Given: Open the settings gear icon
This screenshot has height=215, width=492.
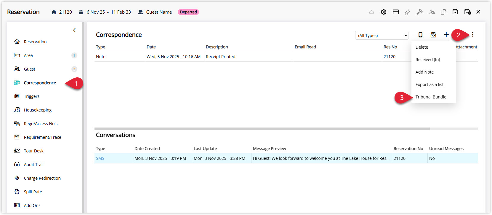Looking at the screenshot, I should click(384, 12).
